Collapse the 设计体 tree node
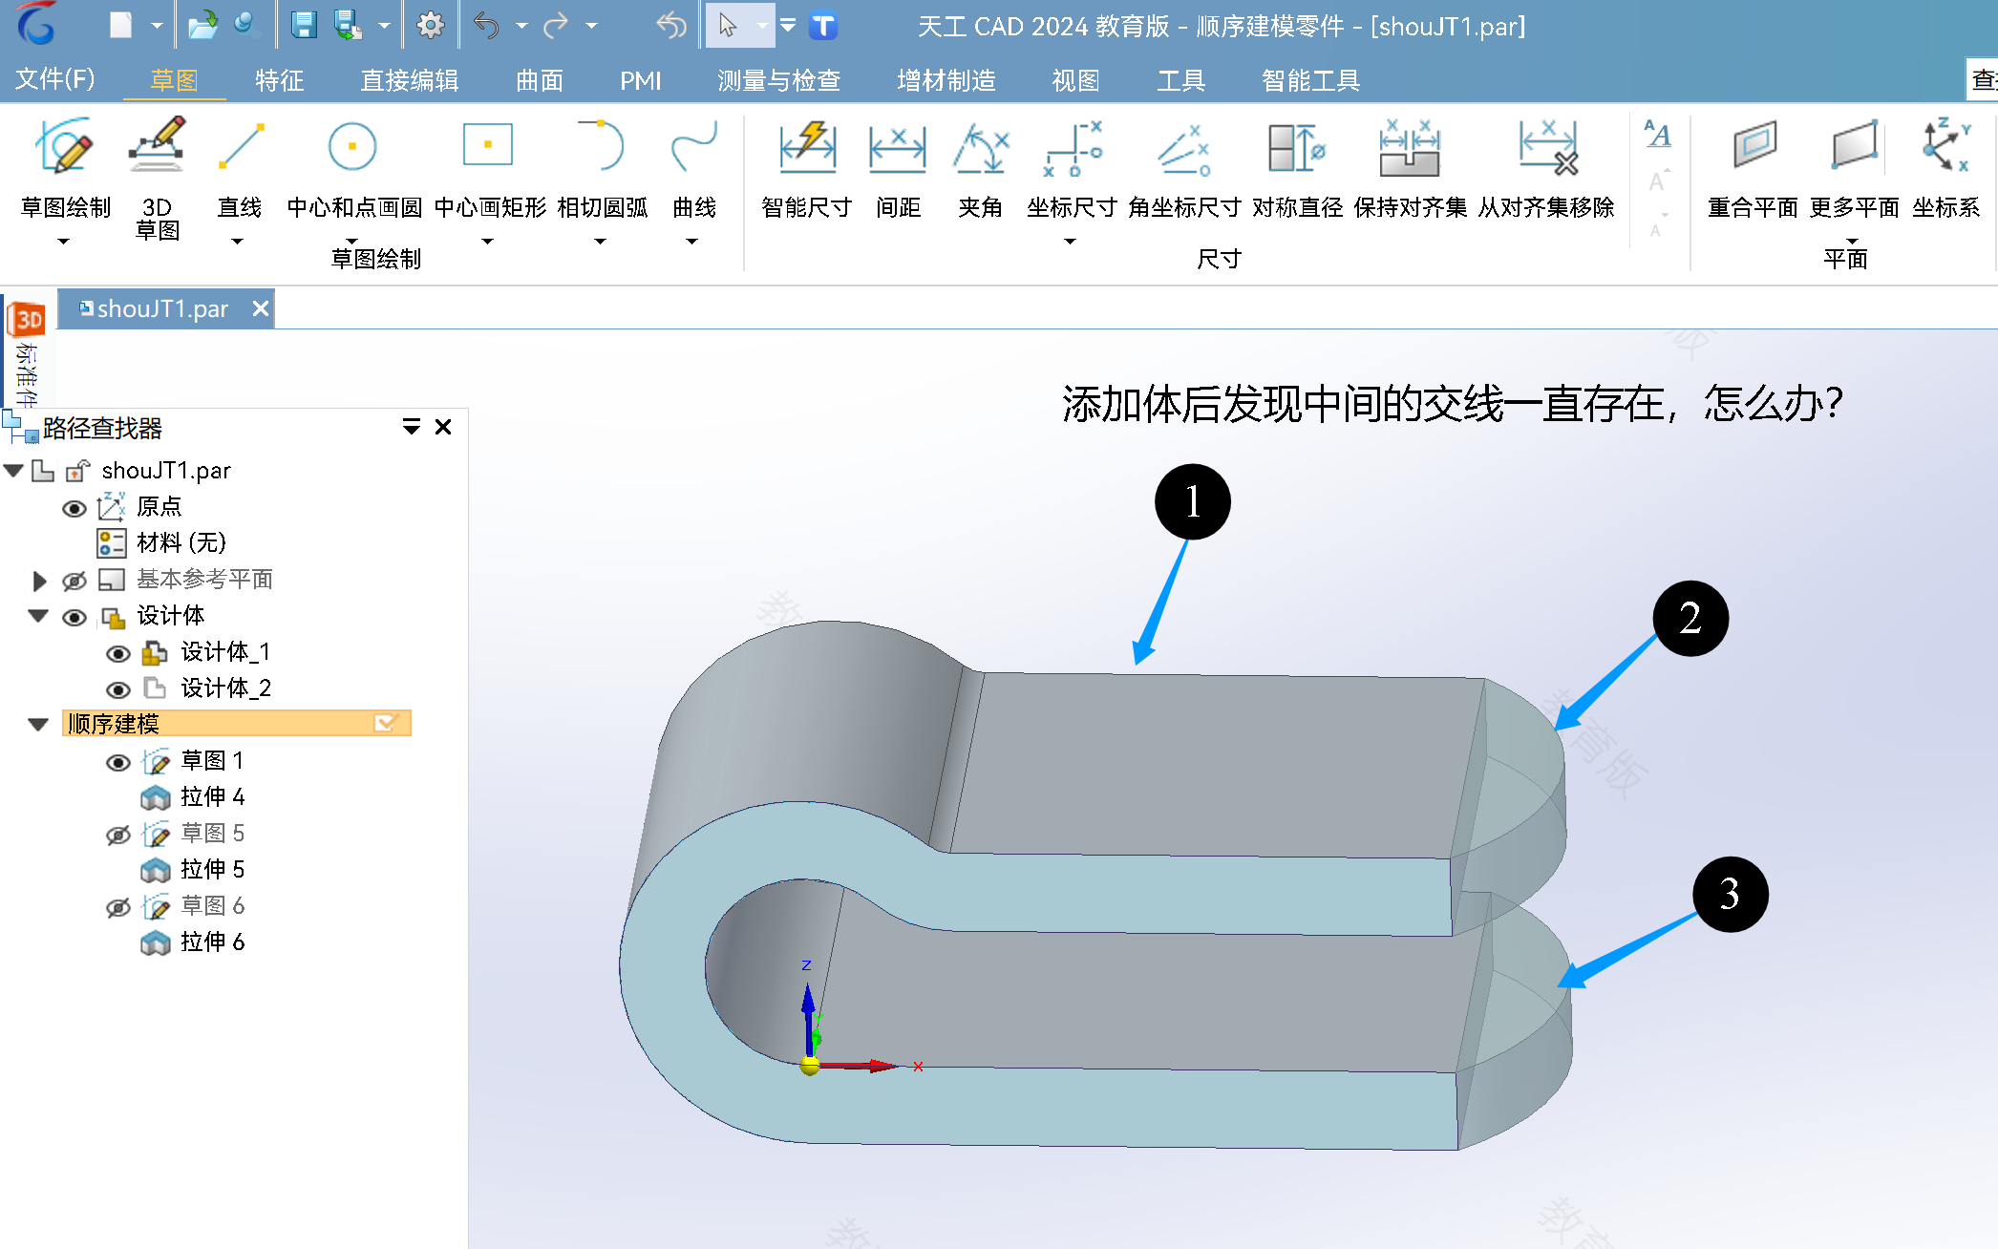The image size is (1998, 1249). click(x=38, y=616)
